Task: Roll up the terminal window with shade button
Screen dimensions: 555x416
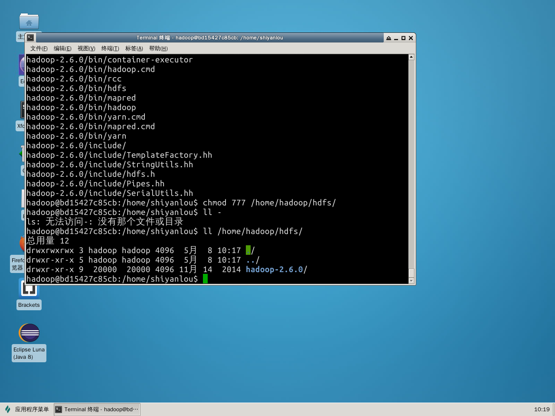Action: [388, 38]
